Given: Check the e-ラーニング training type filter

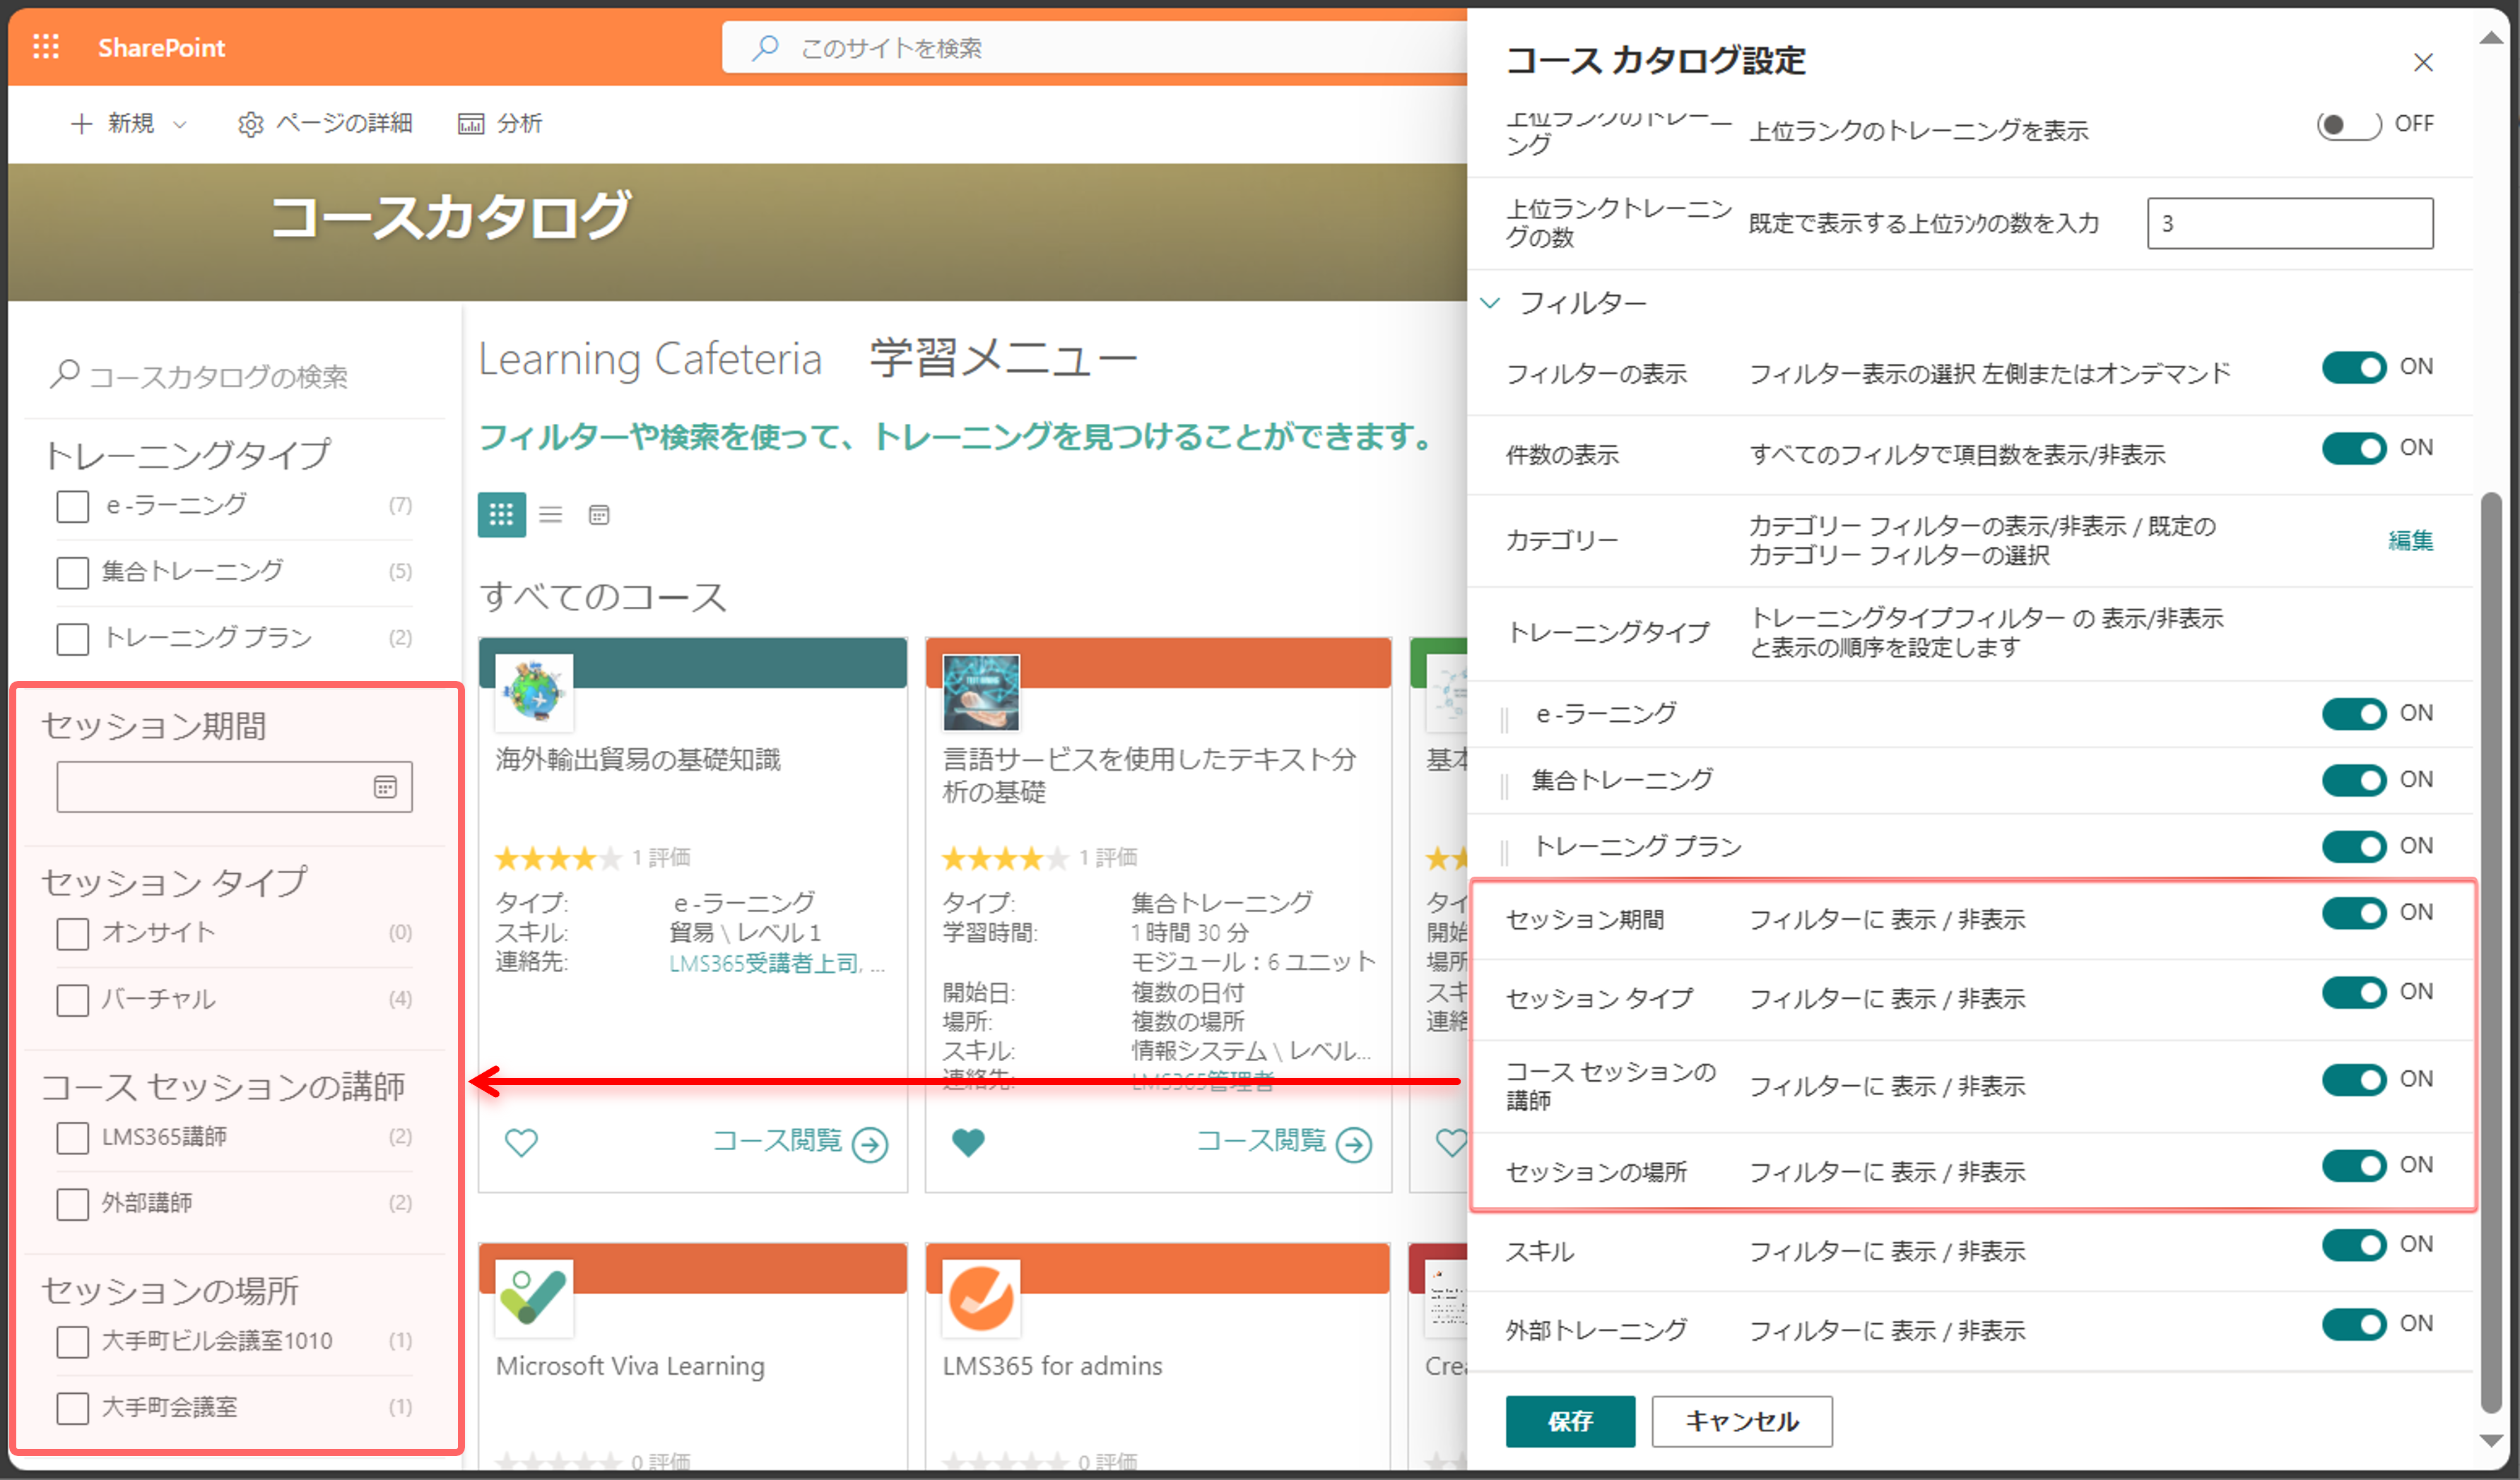Looking at the screenshot, I should [73, 506].
